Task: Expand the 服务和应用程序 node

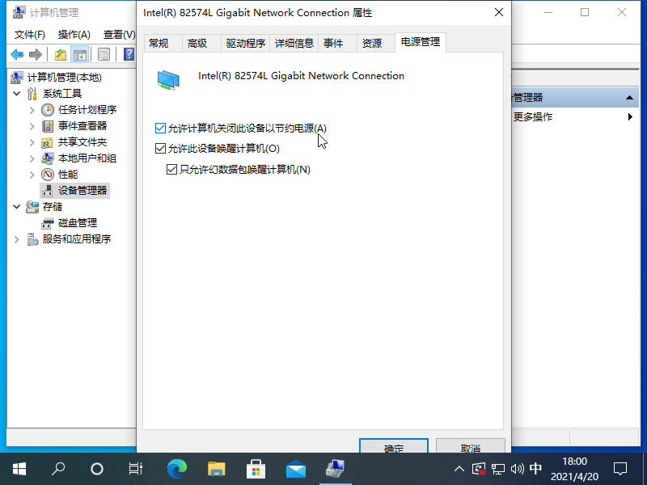Action: [x=17, y=239]
